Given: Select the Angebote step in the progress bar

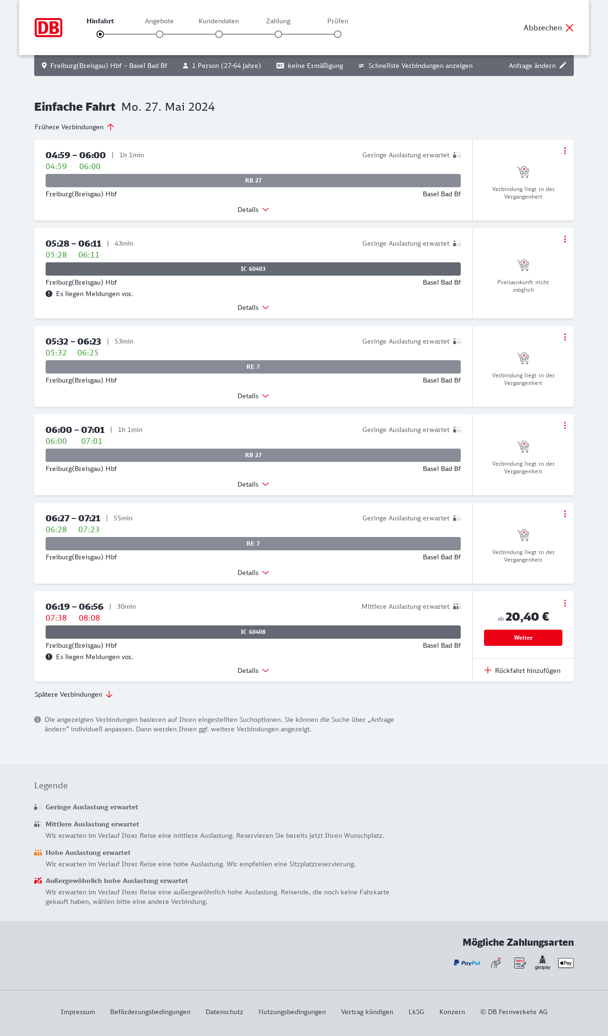Looking at the screenshot, I should tap(160, 34).
